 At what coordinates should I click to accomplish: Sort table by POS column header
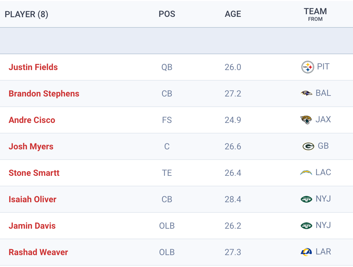point(167,14)
